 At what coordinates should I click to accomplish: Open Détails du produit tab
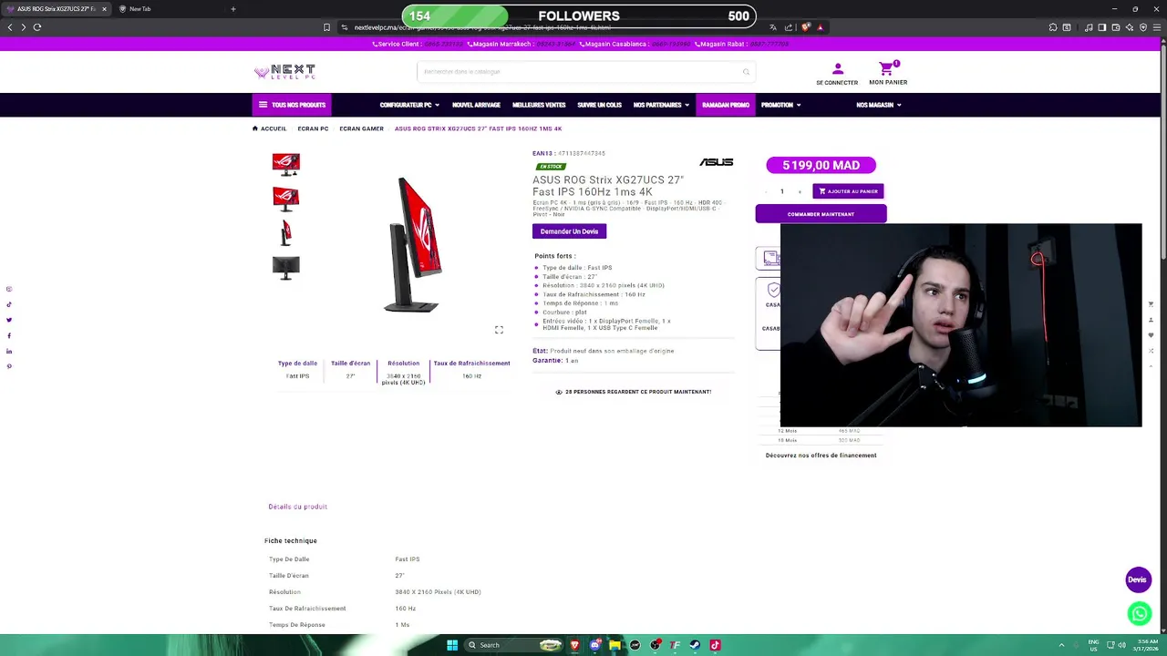pos(297,507)
